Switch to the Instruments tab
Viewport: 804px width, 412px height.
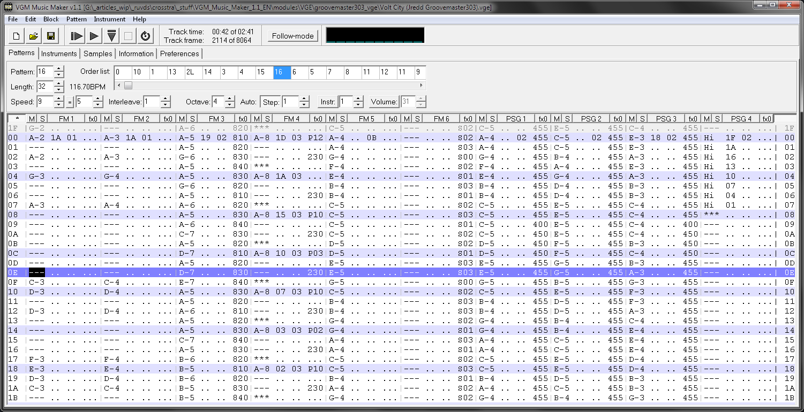click(x=59, y=54)
